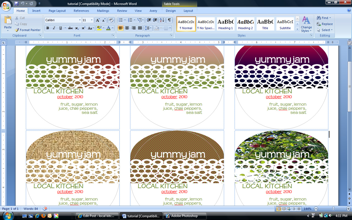This screenshot has width=352, height=220.
Task: Click the Replace button in Editing
Action: click(324, 24)
